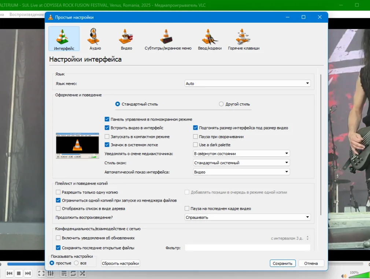
Task: Open the Video settings category
Action: [x=126, y=39]
